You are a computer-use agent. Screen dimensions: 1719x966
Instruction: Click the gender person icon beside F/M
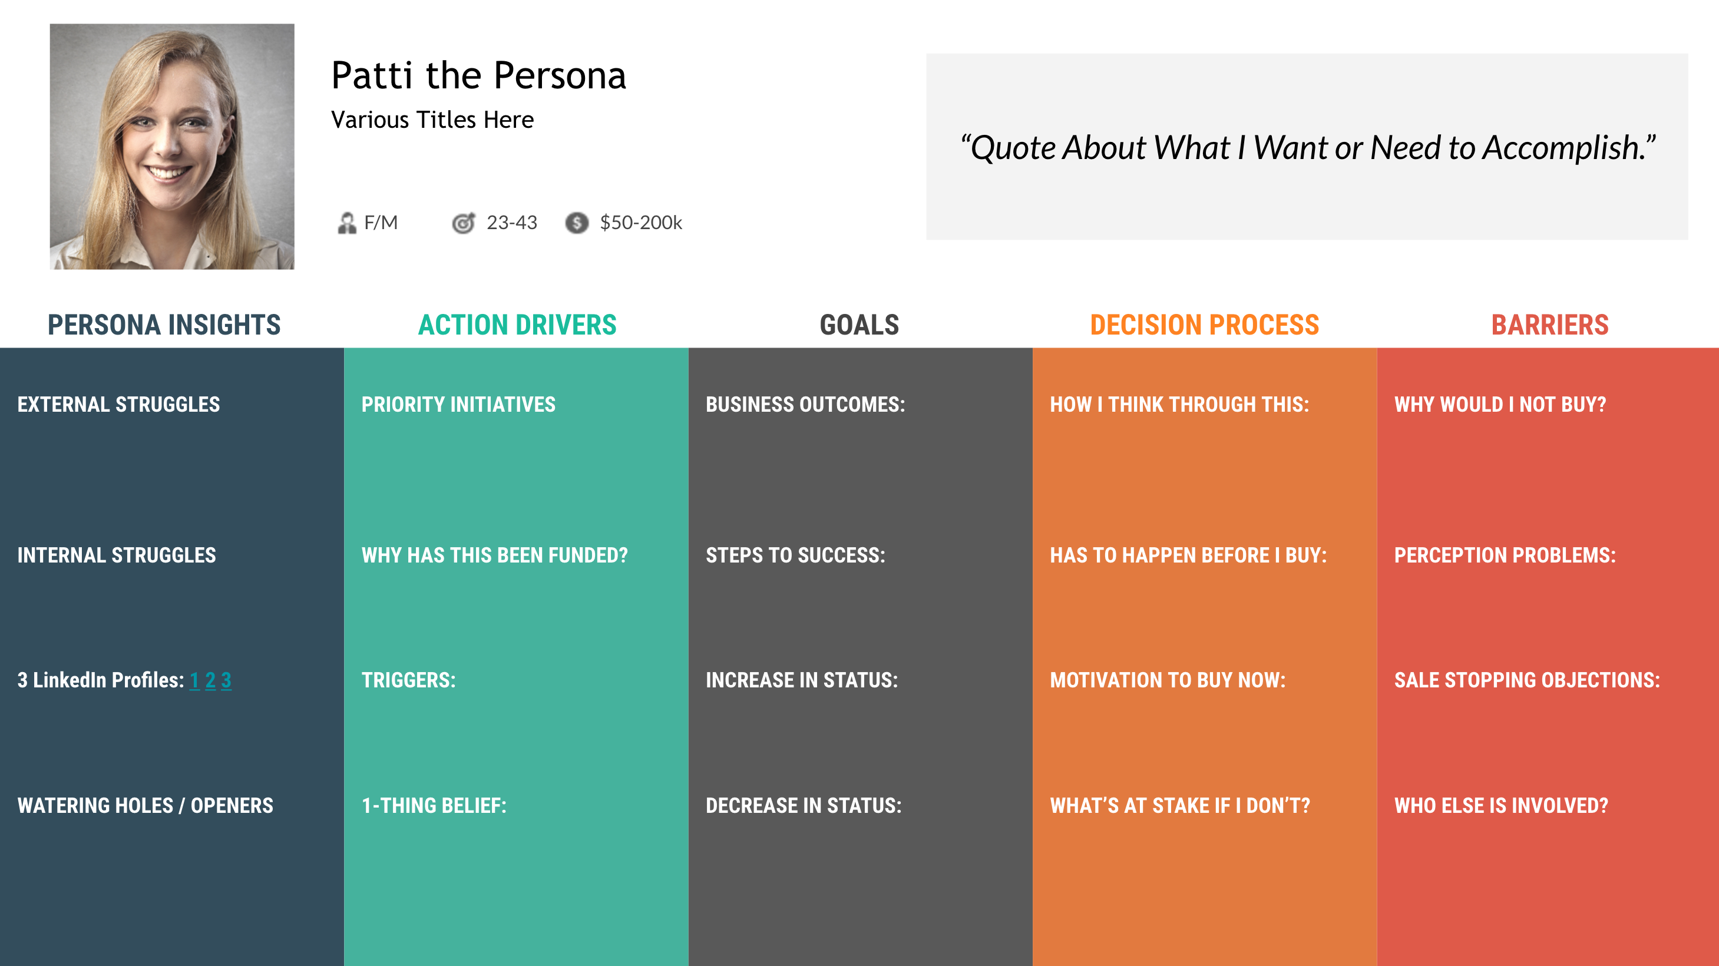[x=346, y=223]
